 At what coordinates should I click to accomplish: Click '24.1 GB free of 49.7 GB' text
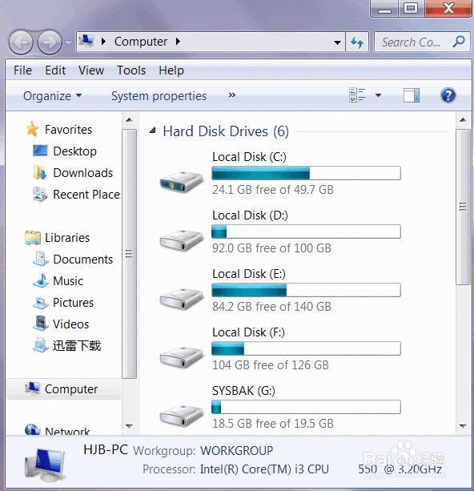click(x=273, y=190)
